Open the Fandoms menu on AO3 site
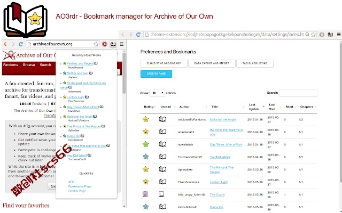This screenshot has width=342, height=213. click(x=11, y=65)
